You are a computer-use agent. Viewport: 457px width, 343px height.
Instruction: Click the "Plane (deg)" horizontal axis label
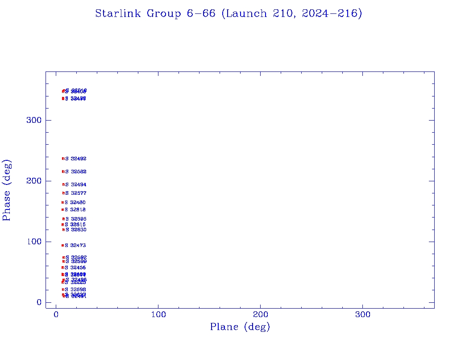point(240,327)
